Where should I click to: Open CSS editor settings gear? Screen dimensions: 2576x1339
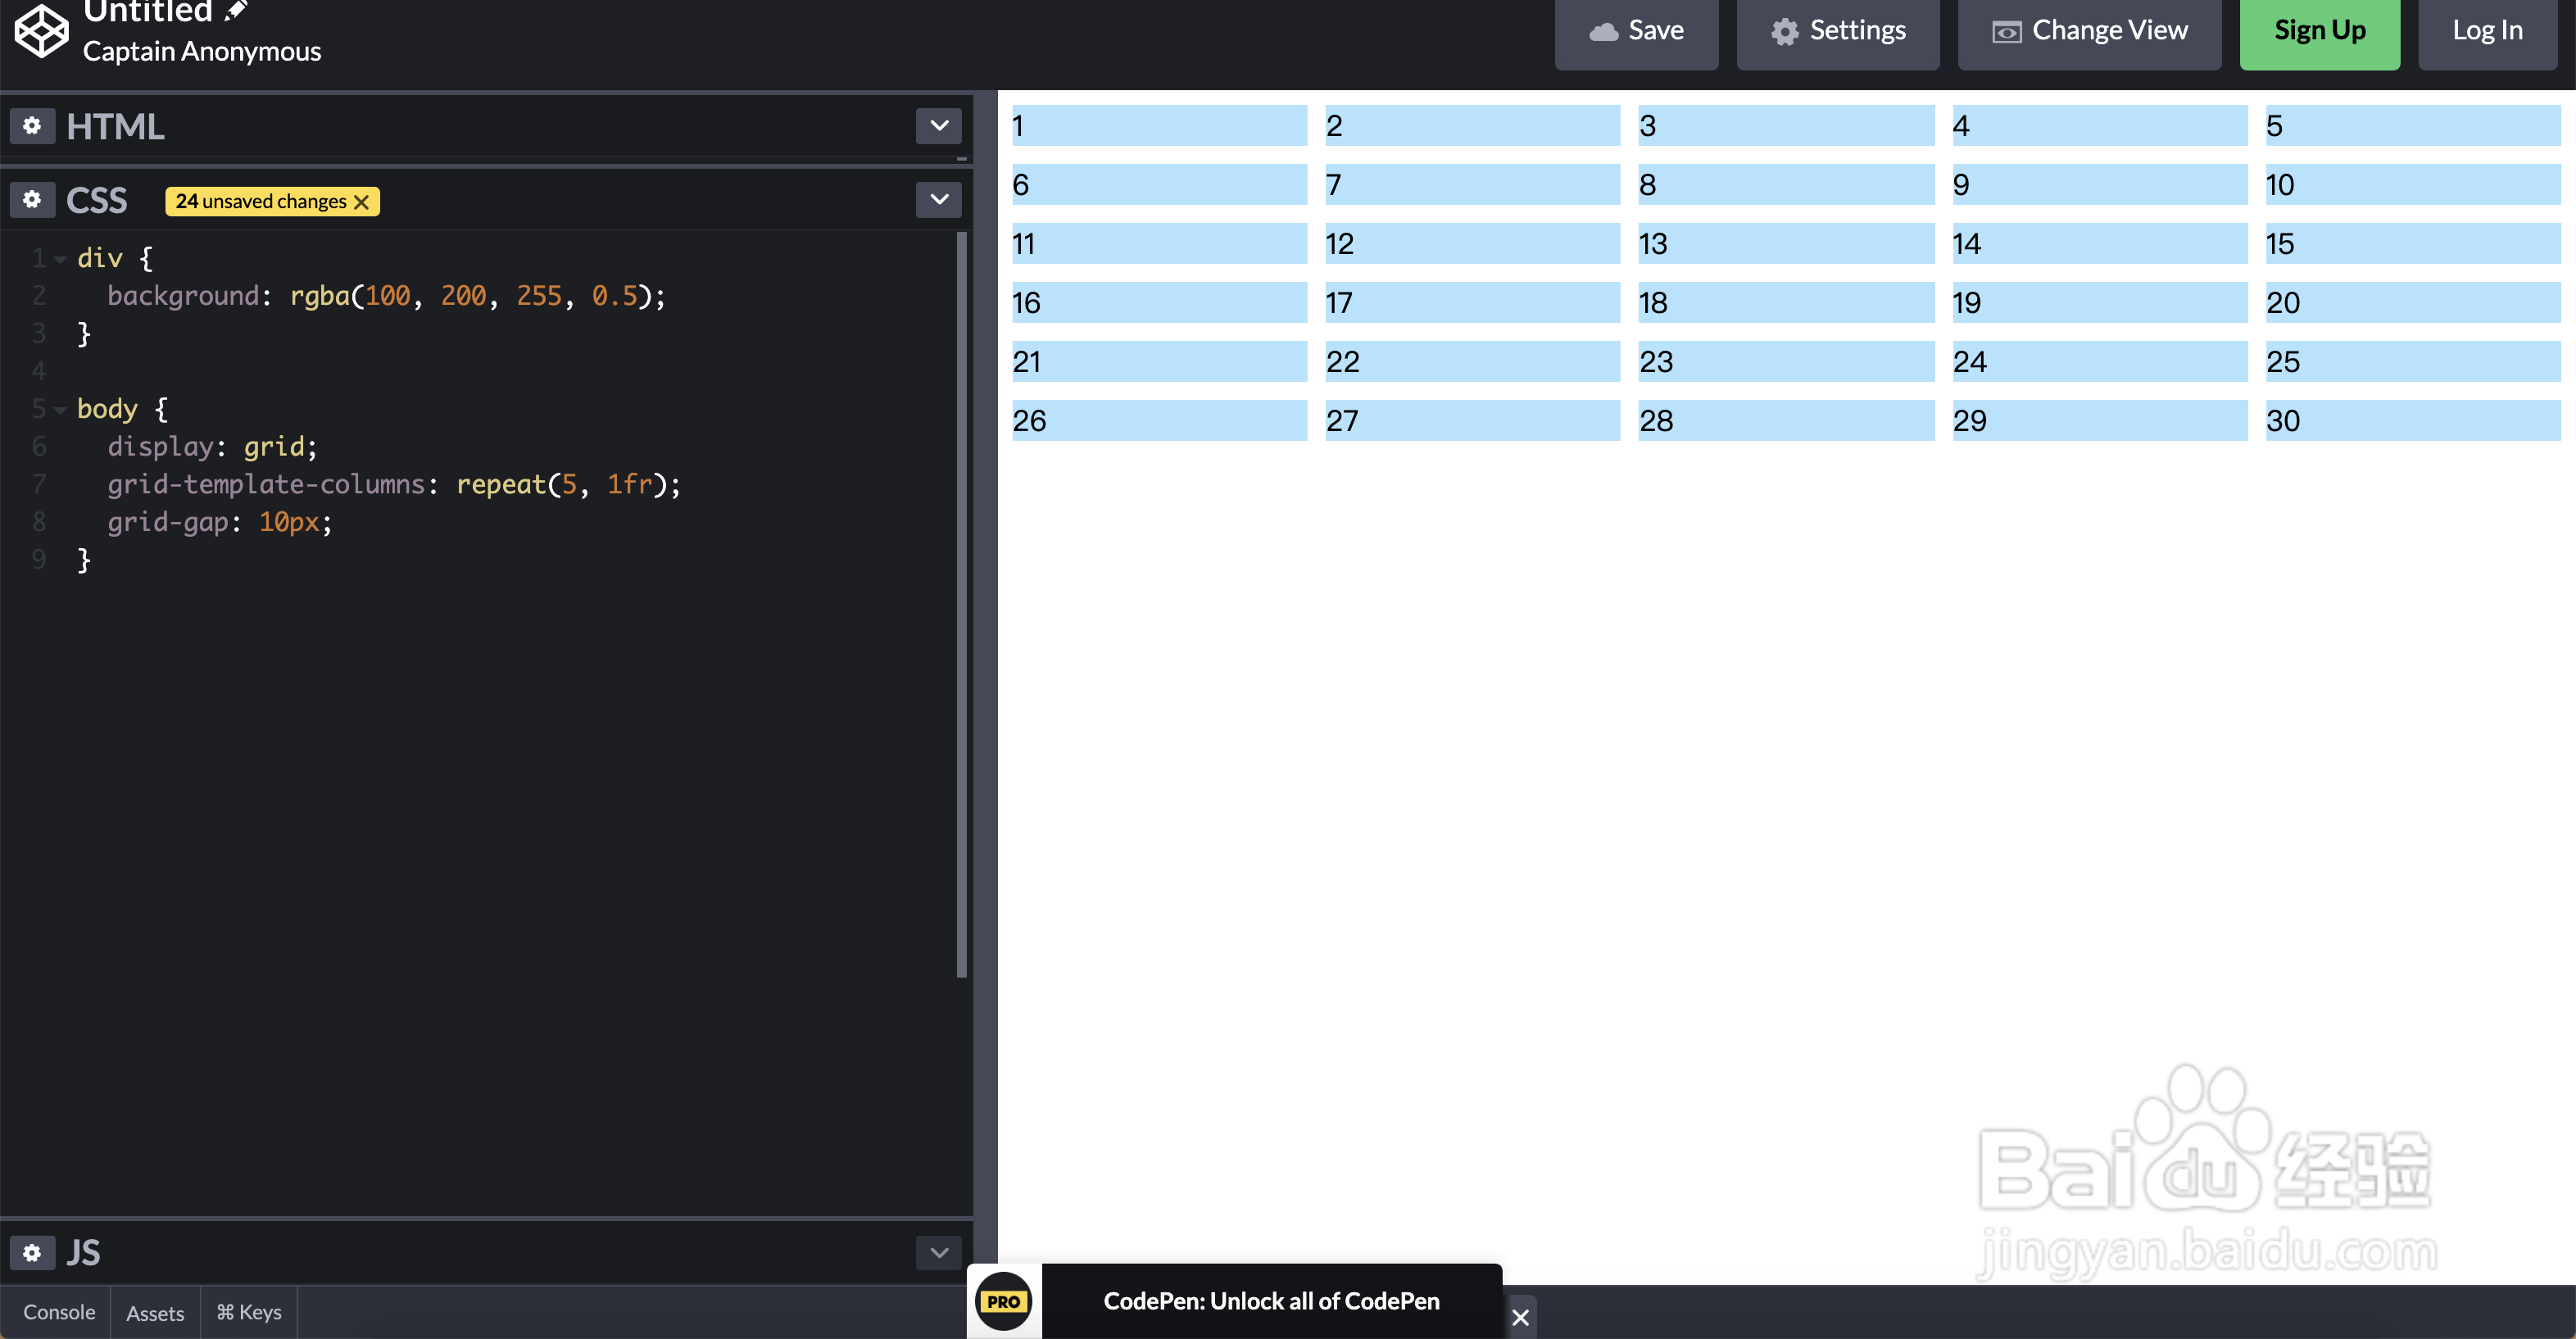[32, 200]
